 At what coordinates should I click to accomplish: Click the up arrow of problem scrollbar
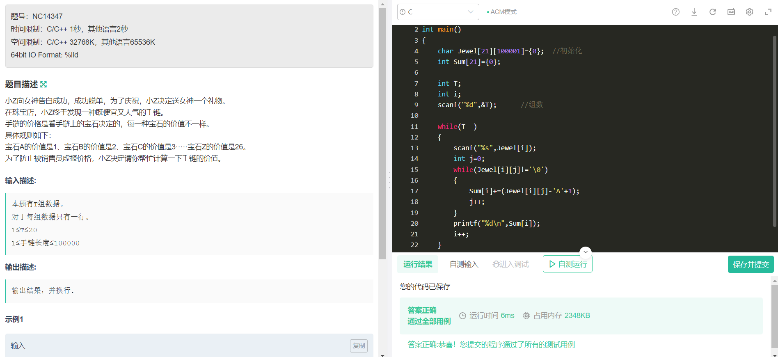pyautogui.click(x=382, y=4)
